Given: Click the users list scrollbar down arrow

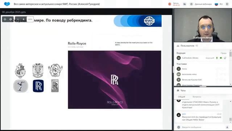Looking at the screenshot, I should click(x=231, y=84).
